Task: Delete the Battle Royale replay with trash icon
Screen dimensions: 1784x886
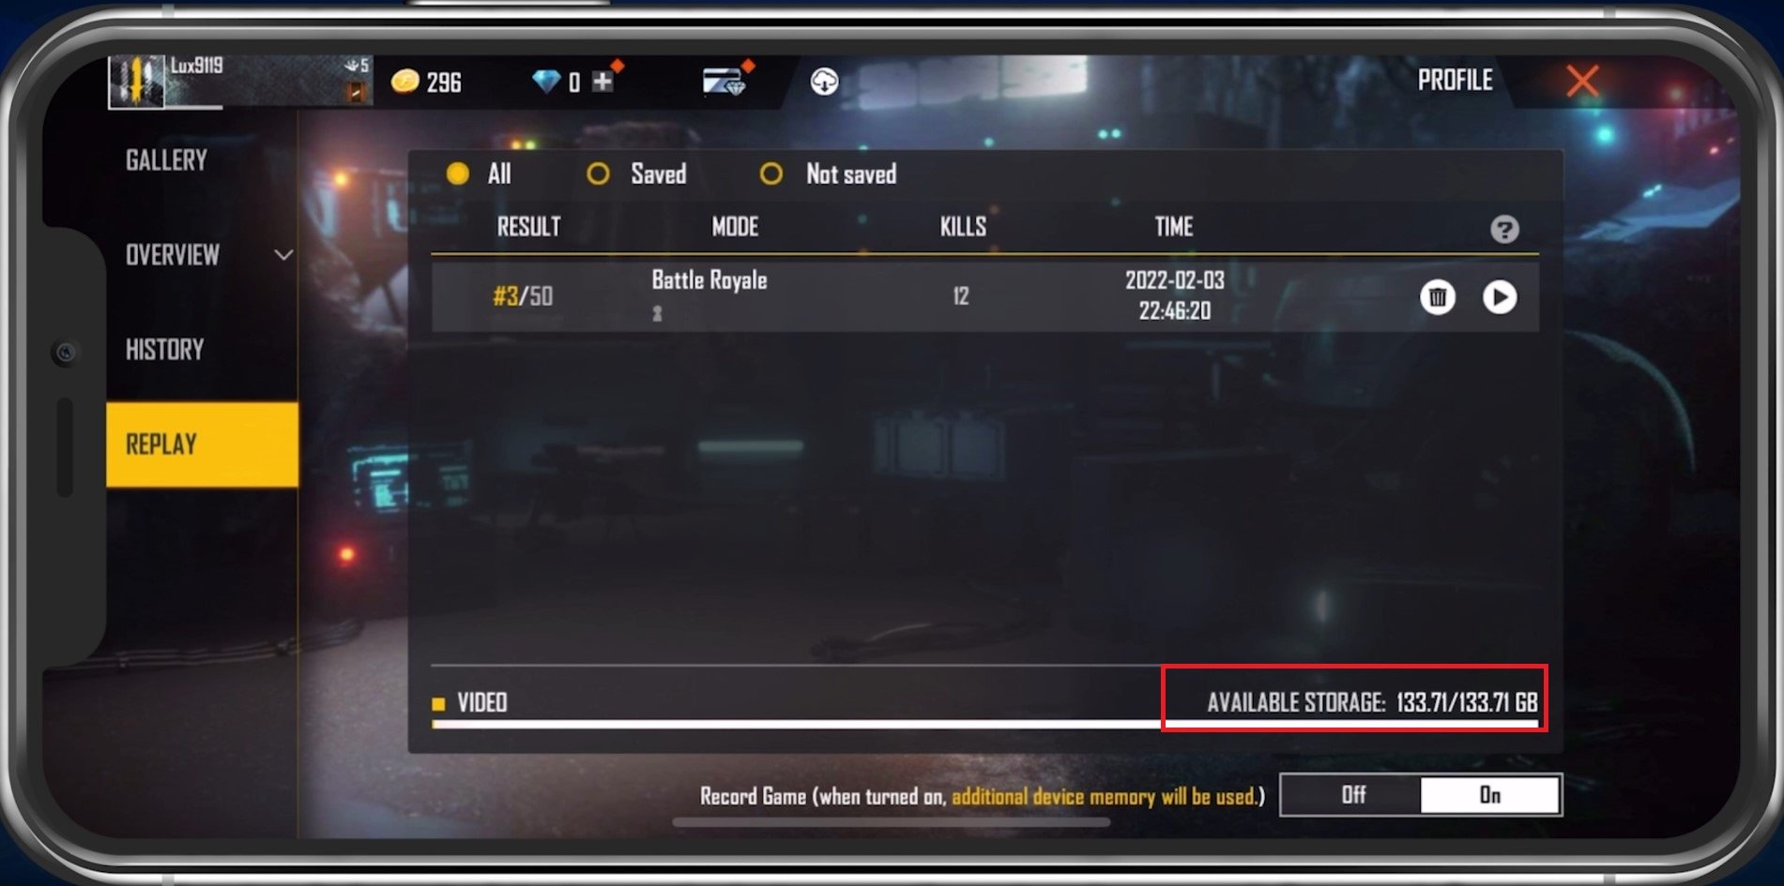Action: pos(1437,297)
